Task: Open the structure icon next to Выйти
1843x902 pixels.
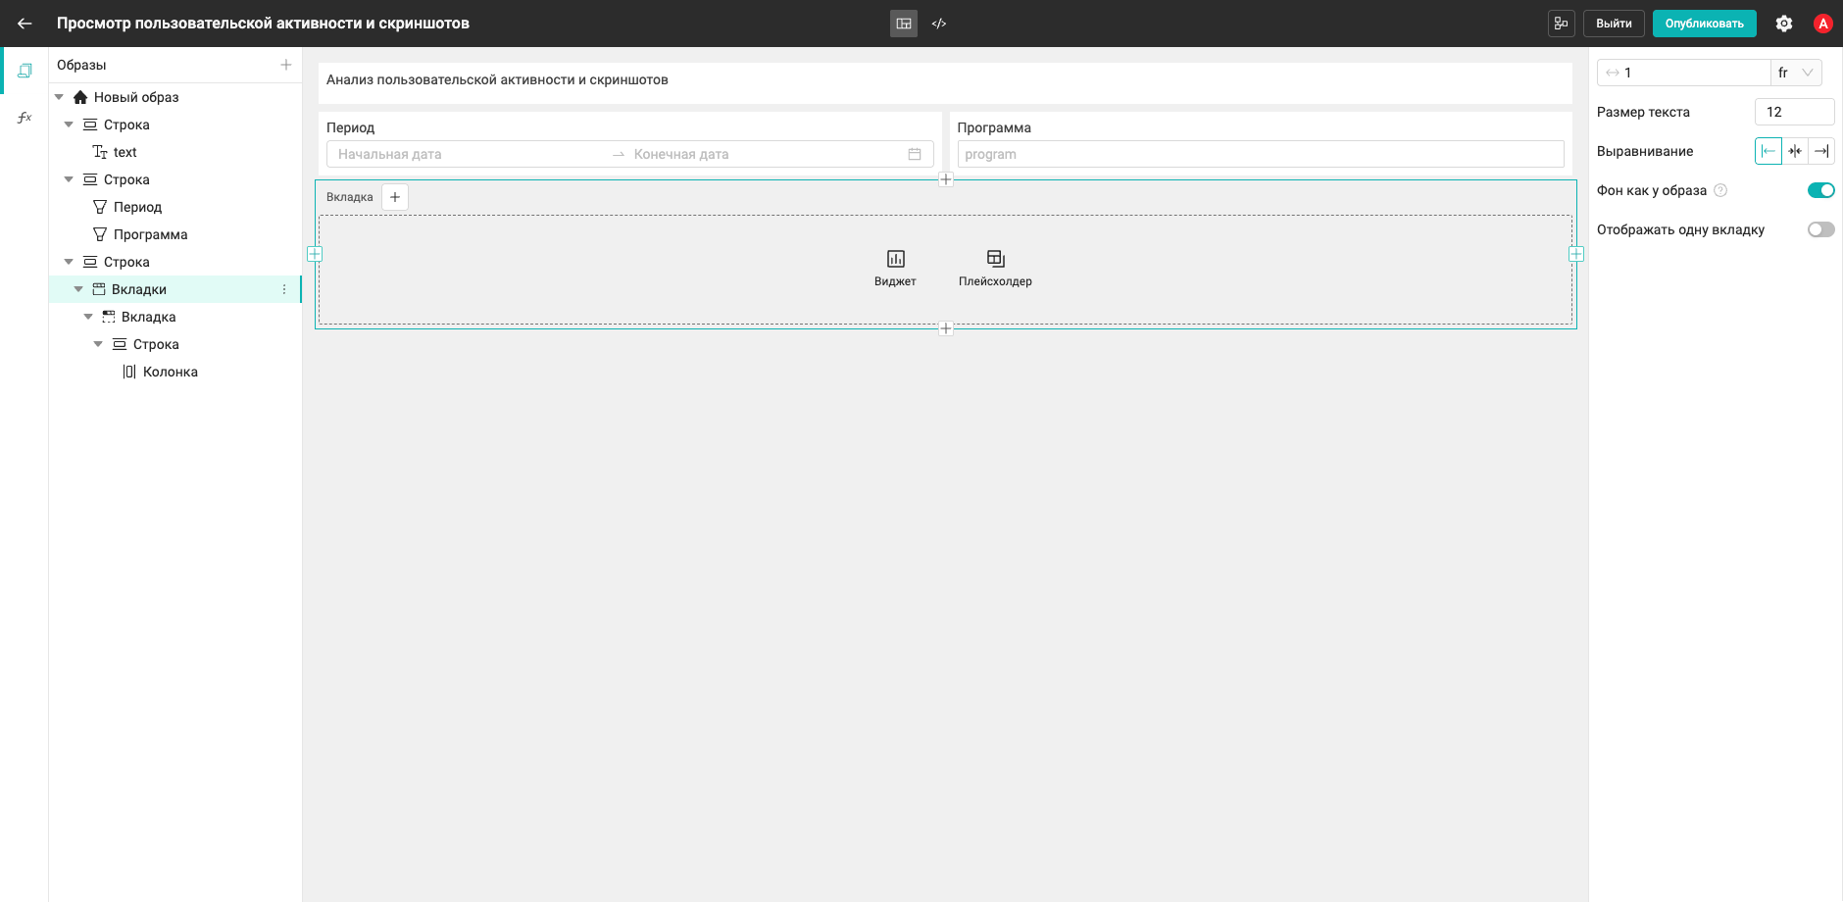Action: (x=1562, y=24)
